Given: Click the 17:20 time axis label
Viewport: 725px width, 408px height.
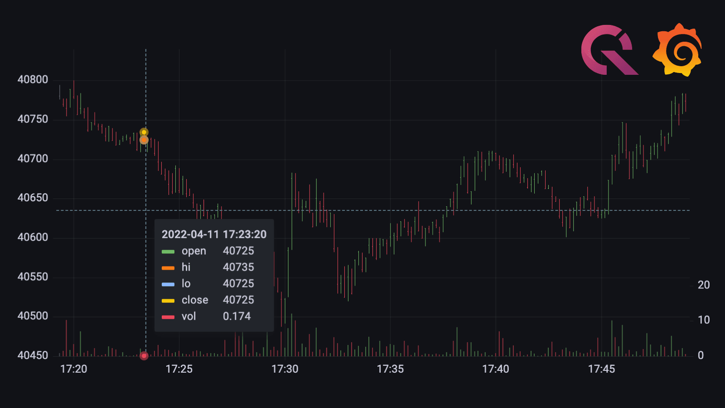Looking at the screenshot, I should pos(73,369).
